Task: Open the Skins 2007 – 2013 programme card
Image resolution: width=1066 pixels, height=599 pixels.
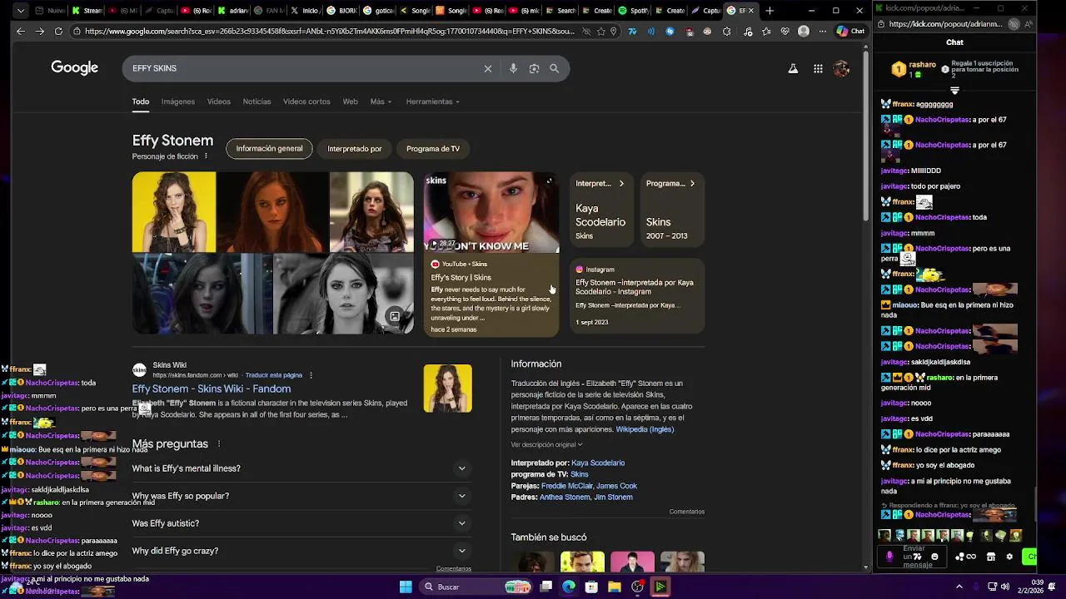Action: tap(672, 210)
